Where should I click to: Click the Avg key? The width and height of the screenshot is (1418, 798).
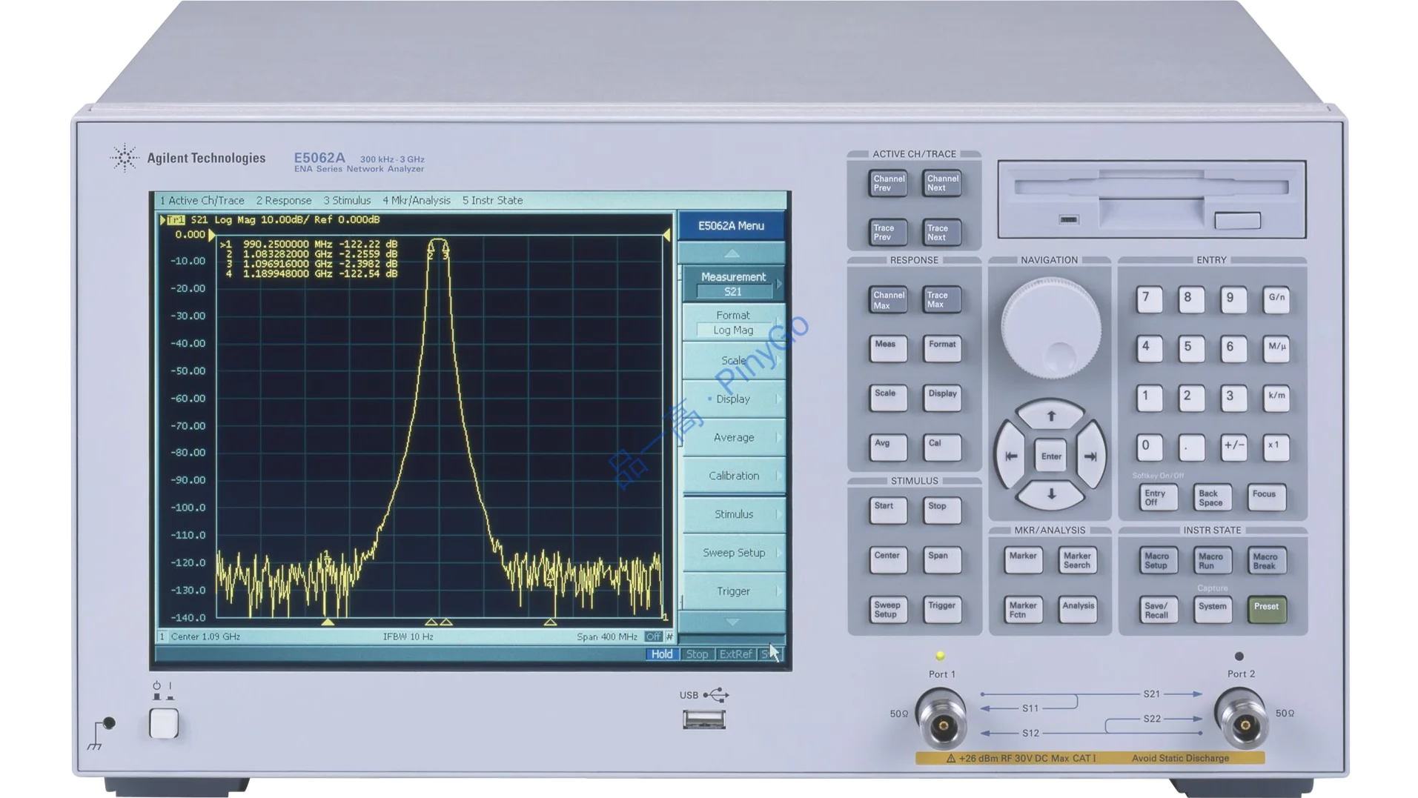click(x=888, y=448)
